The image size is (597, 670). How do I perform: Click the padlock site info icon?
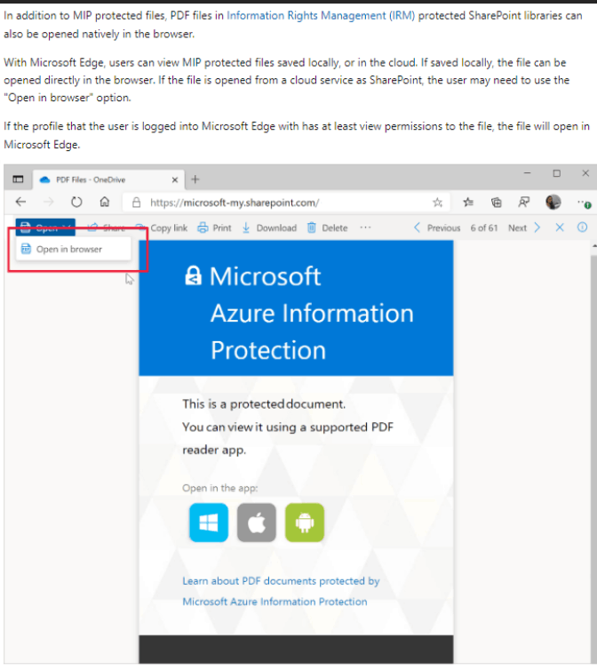(136, 203)
